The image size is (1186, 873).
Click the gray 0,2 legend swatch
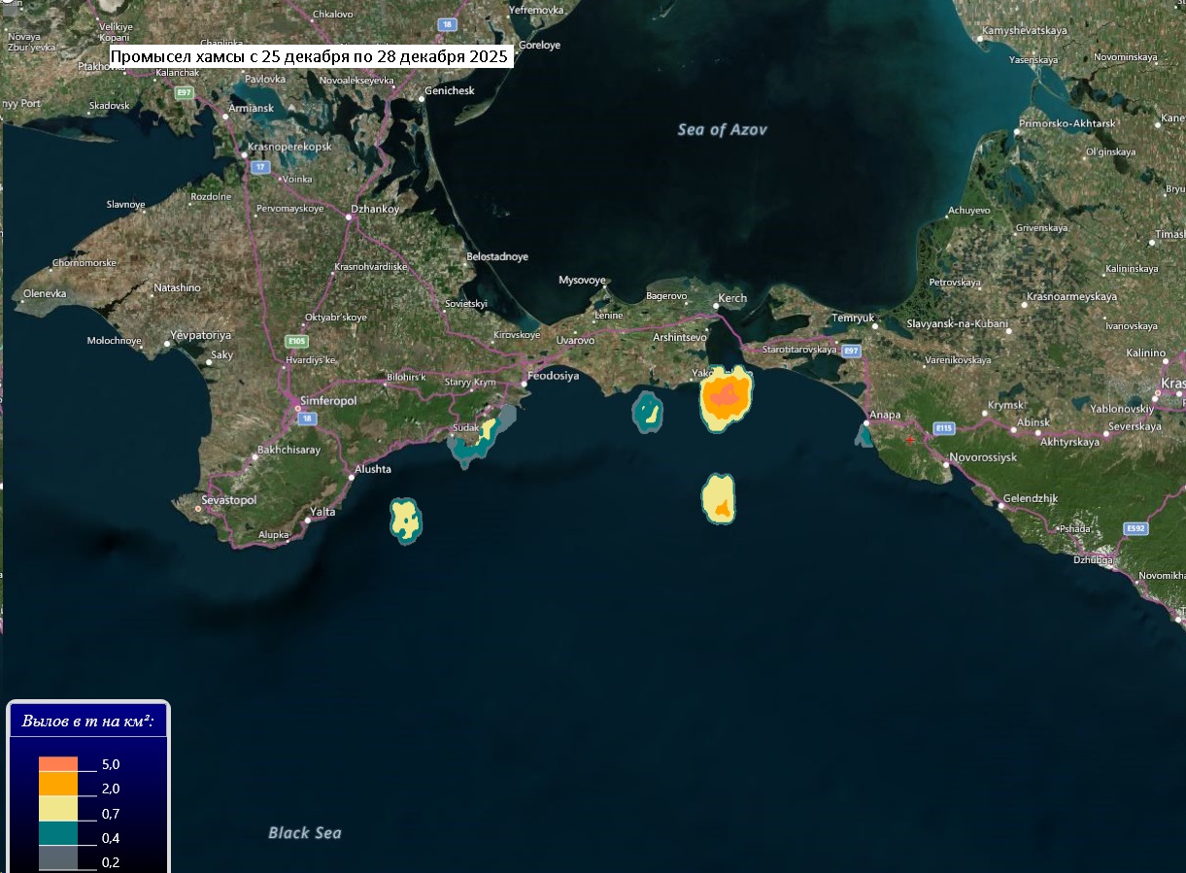pyautogui.click(x=57, y=857)
